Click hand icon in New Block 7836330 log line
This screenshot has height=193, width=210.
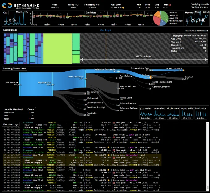tap(108, 147)
